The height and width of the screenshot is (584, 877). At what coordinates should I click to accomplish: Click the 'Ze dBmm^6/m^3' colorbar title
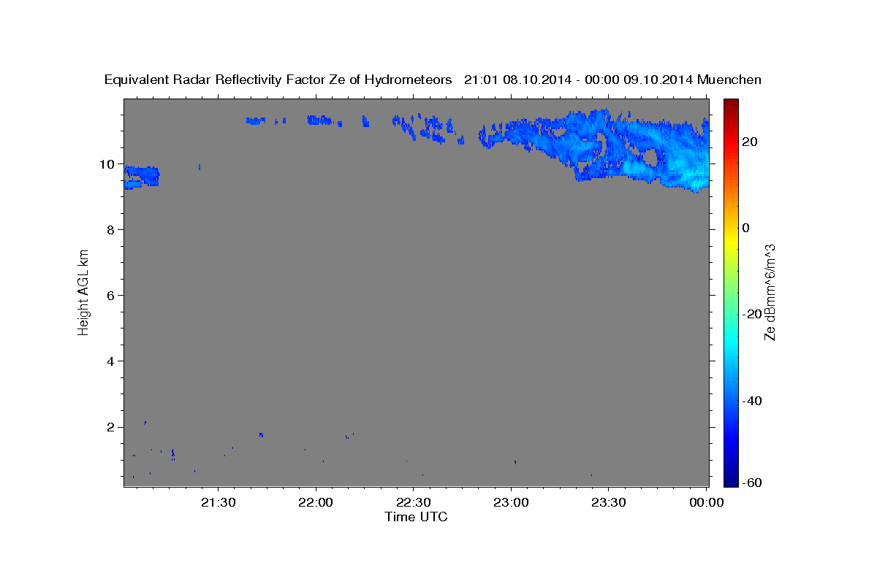pos(770,292)
